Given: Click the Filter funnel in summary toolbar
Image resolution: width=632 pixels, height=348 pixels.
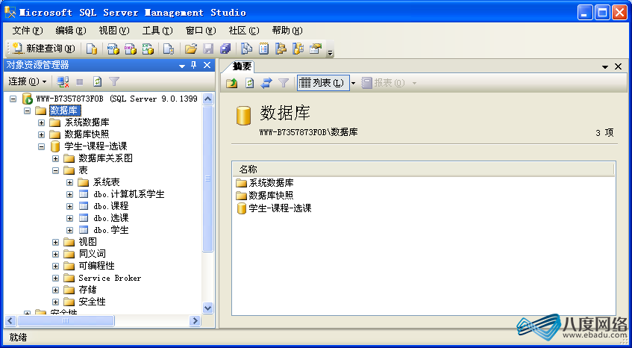Looking at the screenshot, I should click(x=284, y=83).
